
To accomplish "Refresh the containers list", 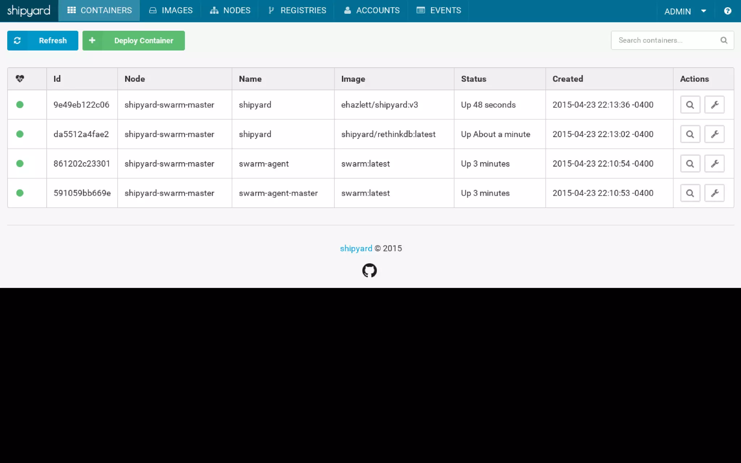I will click(x=43, y=41).
